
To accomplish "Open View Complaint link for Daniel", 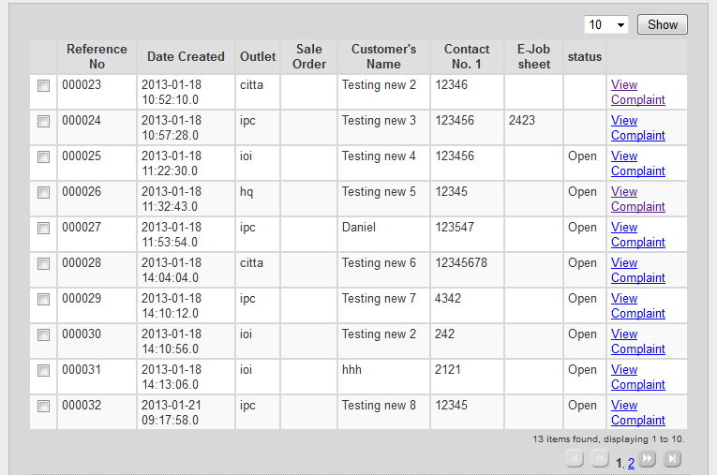I will point(637,235).
